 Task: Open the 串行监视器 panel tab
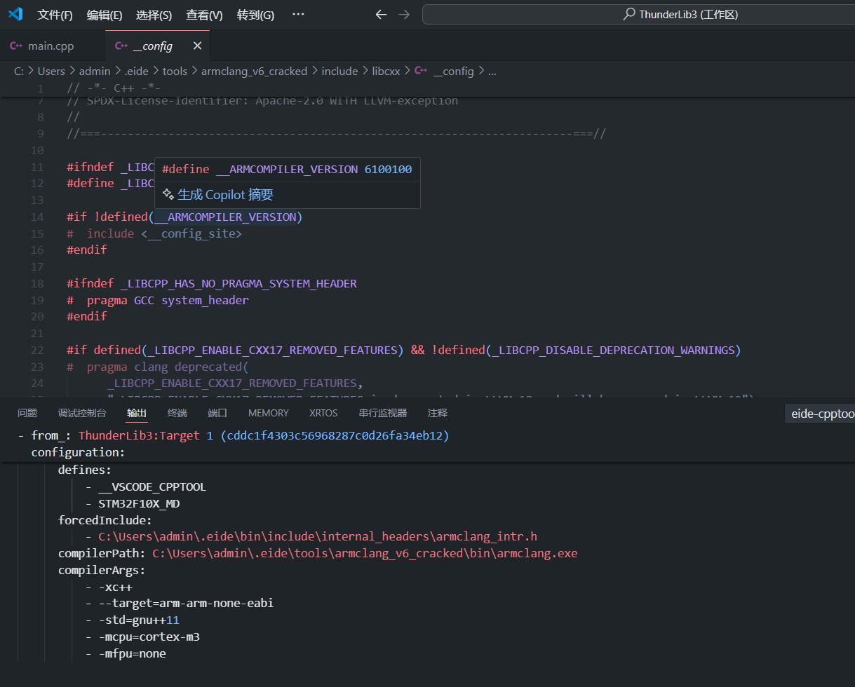pyautogui.click(x=383, y=413)
